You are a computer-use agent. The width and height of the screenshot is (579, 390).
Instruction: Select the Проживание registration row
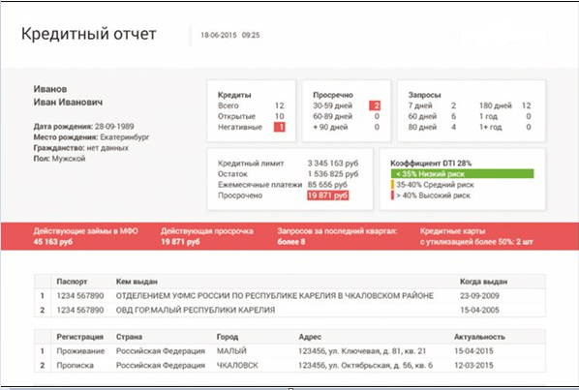pyautogui.click(x=289, y=351)
